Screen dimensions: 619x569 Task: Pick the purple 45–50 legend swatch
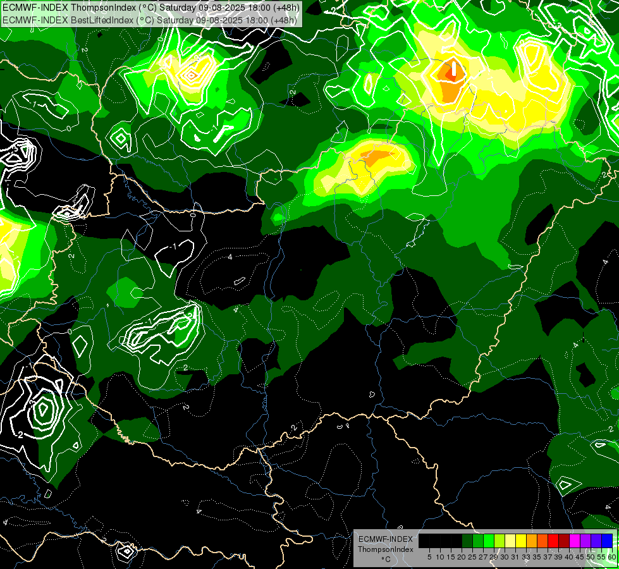tap(585, 541)
